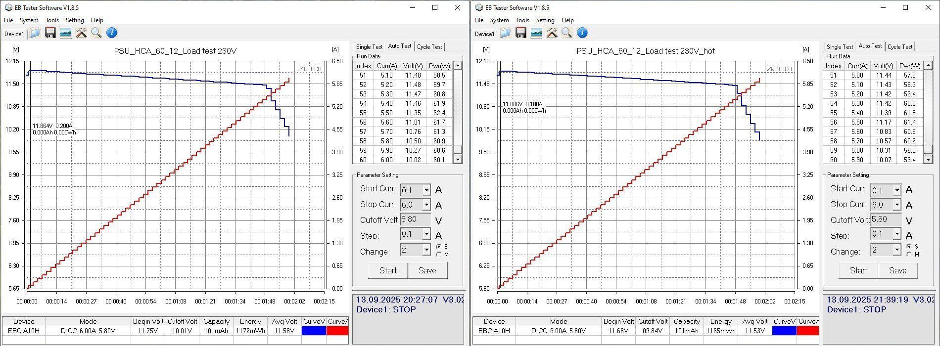This screenshot has height=346, width=940.
Task: Switch to Cycle Test tab in right window
Action: coord(899,47)
